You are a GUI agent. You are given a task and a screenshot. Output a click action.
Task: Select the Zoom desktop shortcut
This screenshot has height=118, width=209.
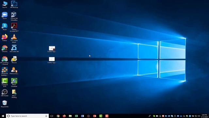coord(5,15)
